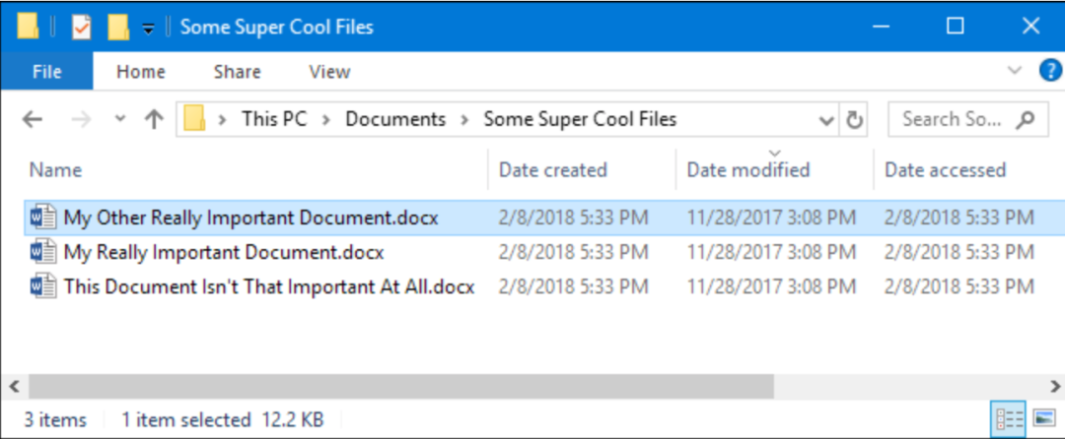This screenshot has height=439, width=1065.
Task: Click the Up one level arrow
Action: coord(154,120)
